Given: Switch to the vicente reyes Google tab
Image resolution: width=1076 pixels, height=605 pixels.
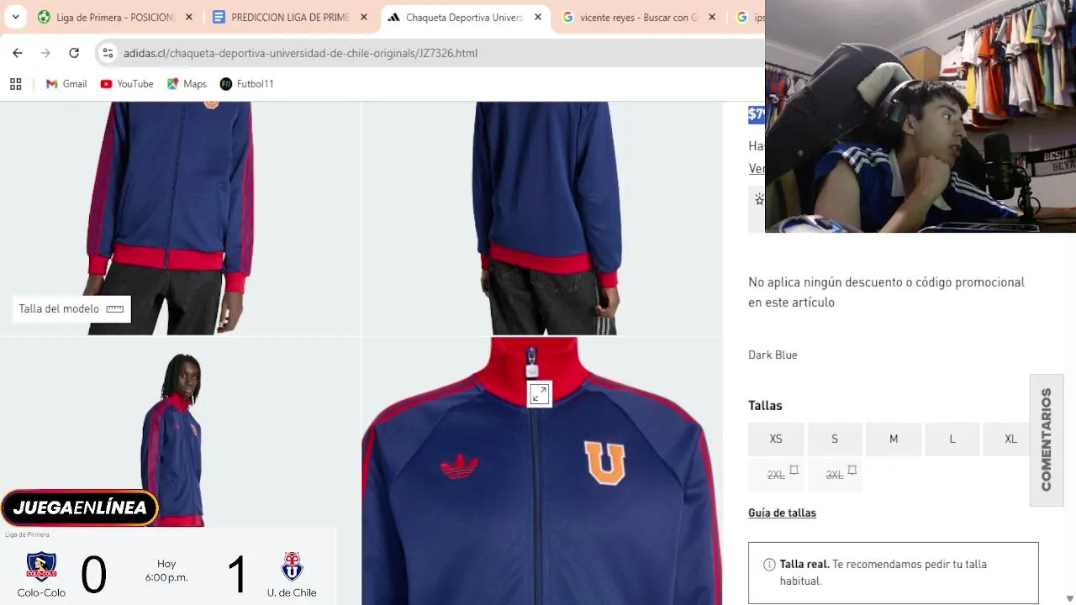Looking at the screenshot, I should [x=640, y=17].
